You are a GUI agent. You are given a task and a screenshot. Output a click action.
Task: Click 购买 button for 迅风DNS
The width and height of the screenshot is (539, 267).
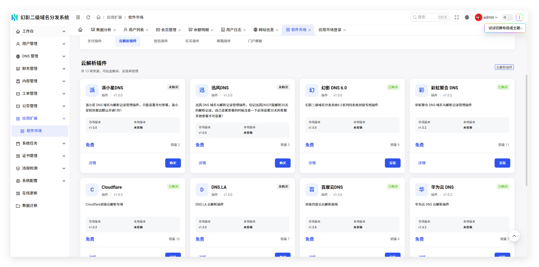click(x=283, y=163)
